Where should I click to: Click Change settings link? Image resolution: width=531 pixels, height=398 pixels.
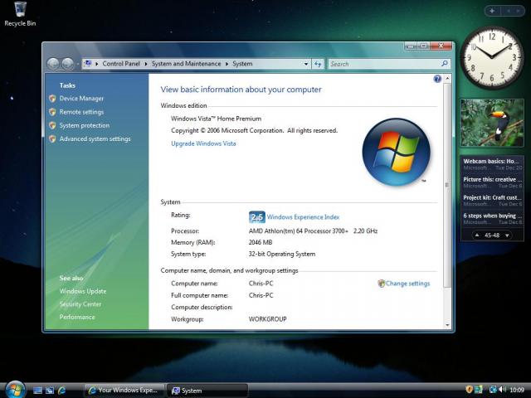tap(407, 284)
